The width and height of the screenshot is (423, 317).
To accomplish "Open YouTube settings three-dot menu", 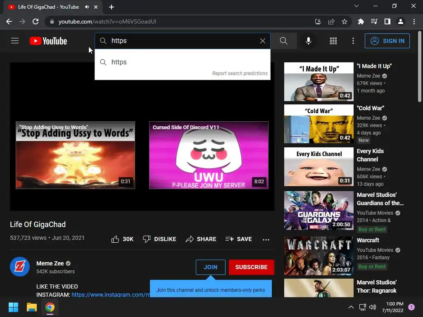I will pyautogui.click(x=353, y=41).
